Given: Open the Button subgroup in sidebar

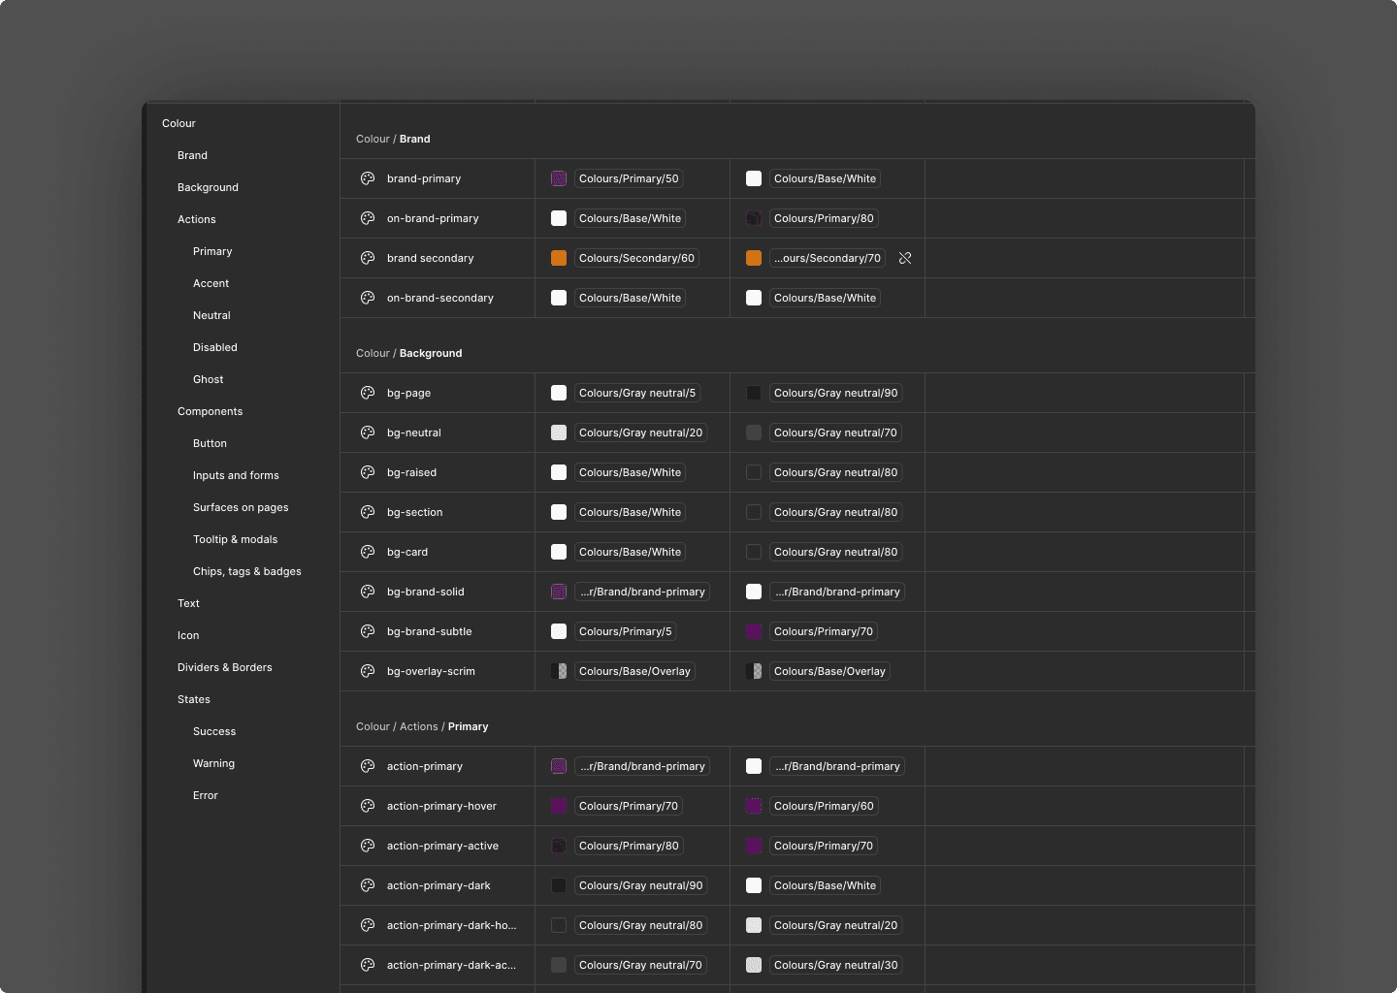Looking at the screenshot, I should click(x=211, y=443).
